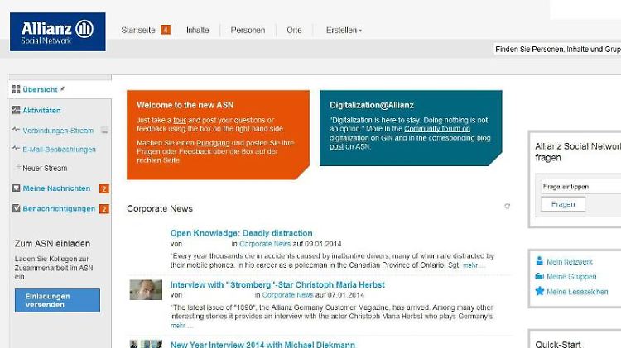This screenshot has height=348, width=621.
Task: Click the Benachrichtigungen checkmark icon
Action: coord(17,209)
